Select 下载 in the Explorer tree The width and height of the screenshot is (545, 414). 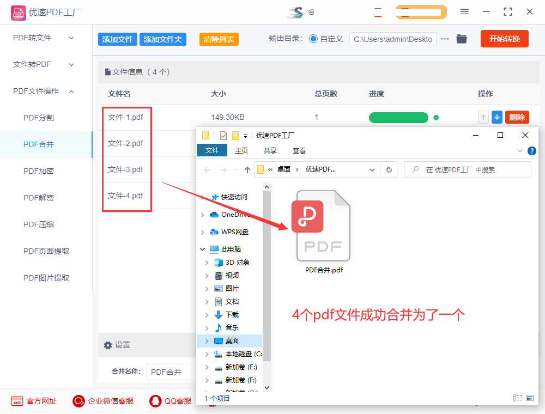tap(232, 315)
